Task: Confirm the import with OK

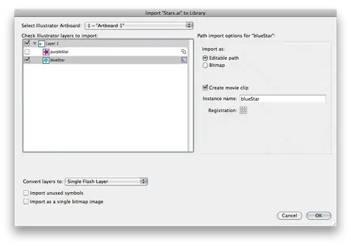Action: (318, 215)
